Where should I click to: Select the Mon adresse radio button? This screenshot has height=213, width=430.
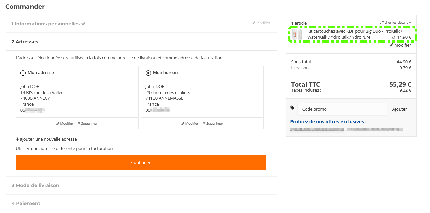(x=23, y=73)
